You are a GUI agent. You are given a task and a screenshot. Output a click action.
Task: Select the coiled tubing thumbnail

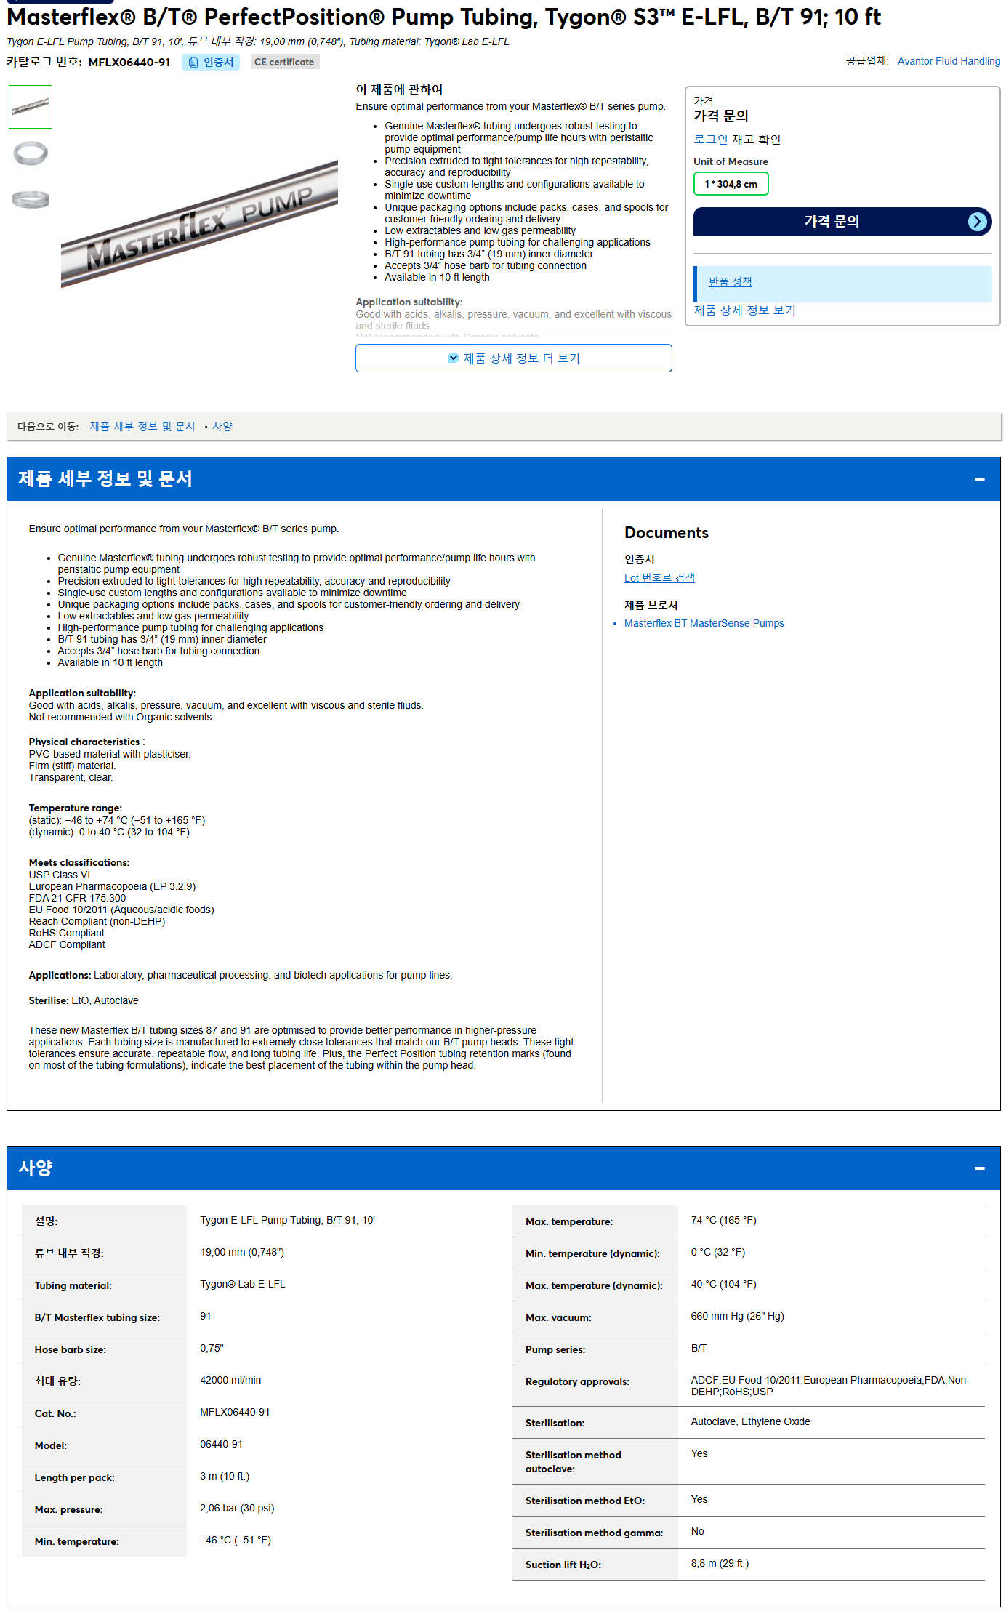pos(31,153)
